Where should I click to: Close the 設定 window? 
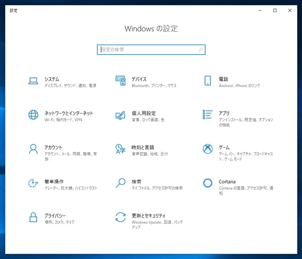coord(290,10)
